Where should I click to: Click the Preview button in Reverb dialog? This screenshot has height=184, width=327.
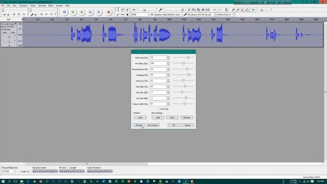coord(139,125)
